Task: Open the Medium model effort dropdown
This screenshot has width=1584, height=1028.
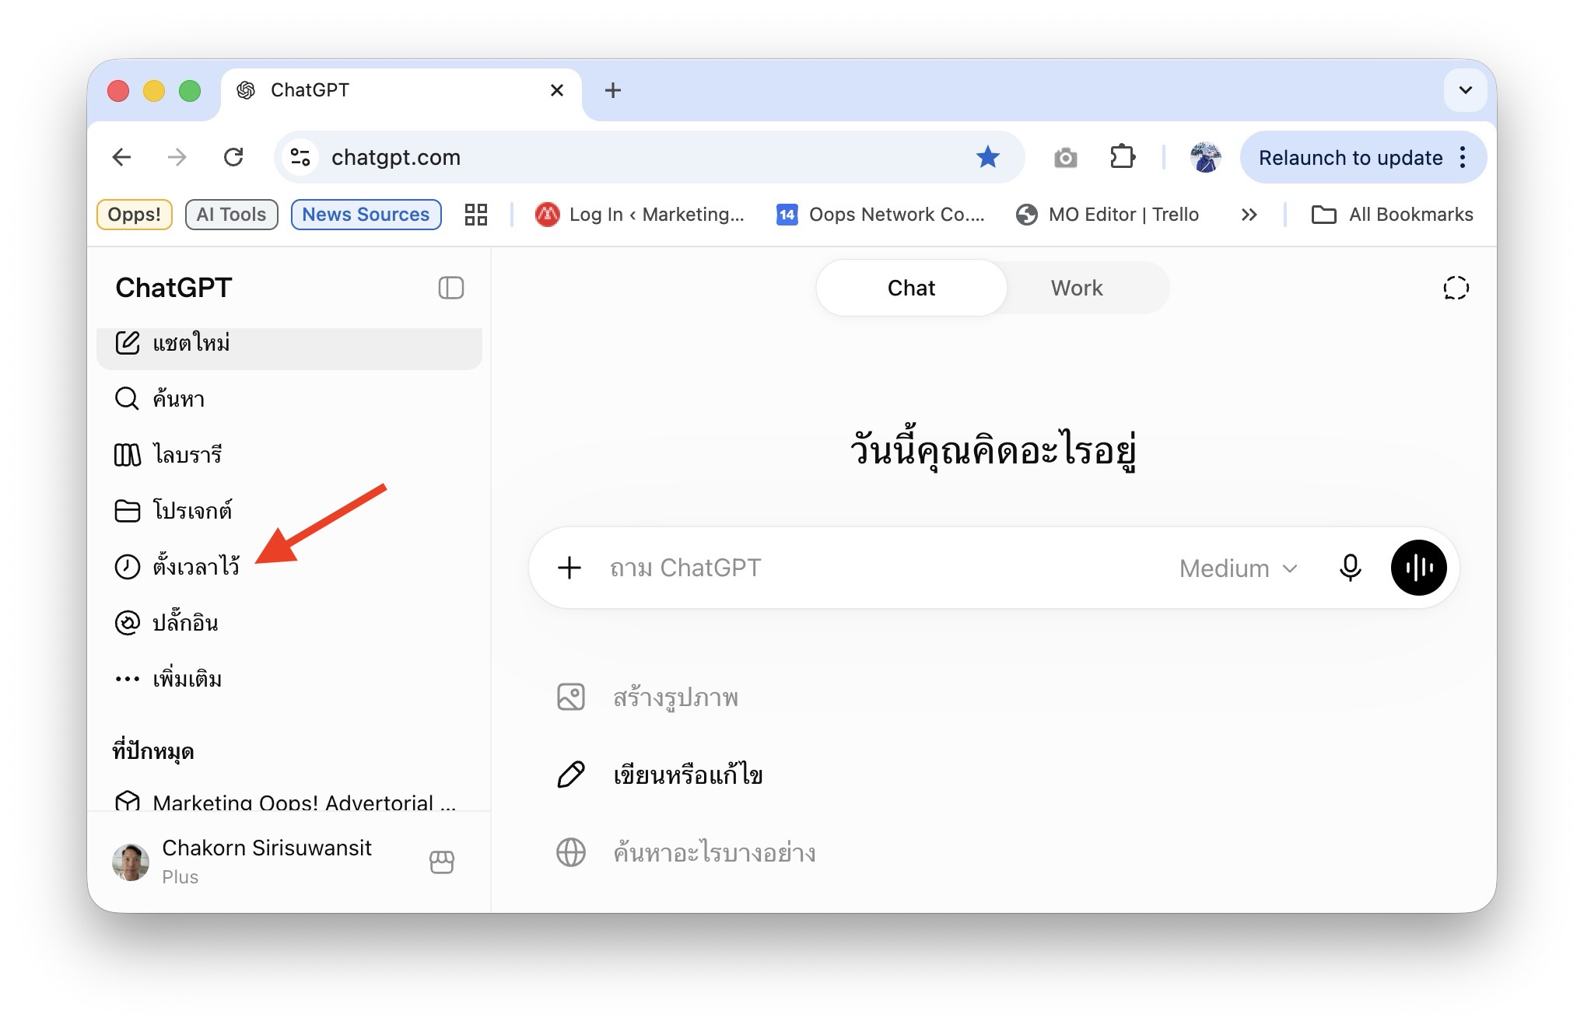Action: (x=1239, y=568)
